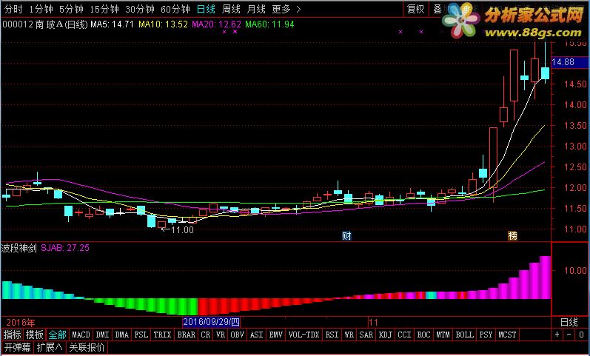Apply the DMI indicator
590x356 pixels.
(102, 335)
